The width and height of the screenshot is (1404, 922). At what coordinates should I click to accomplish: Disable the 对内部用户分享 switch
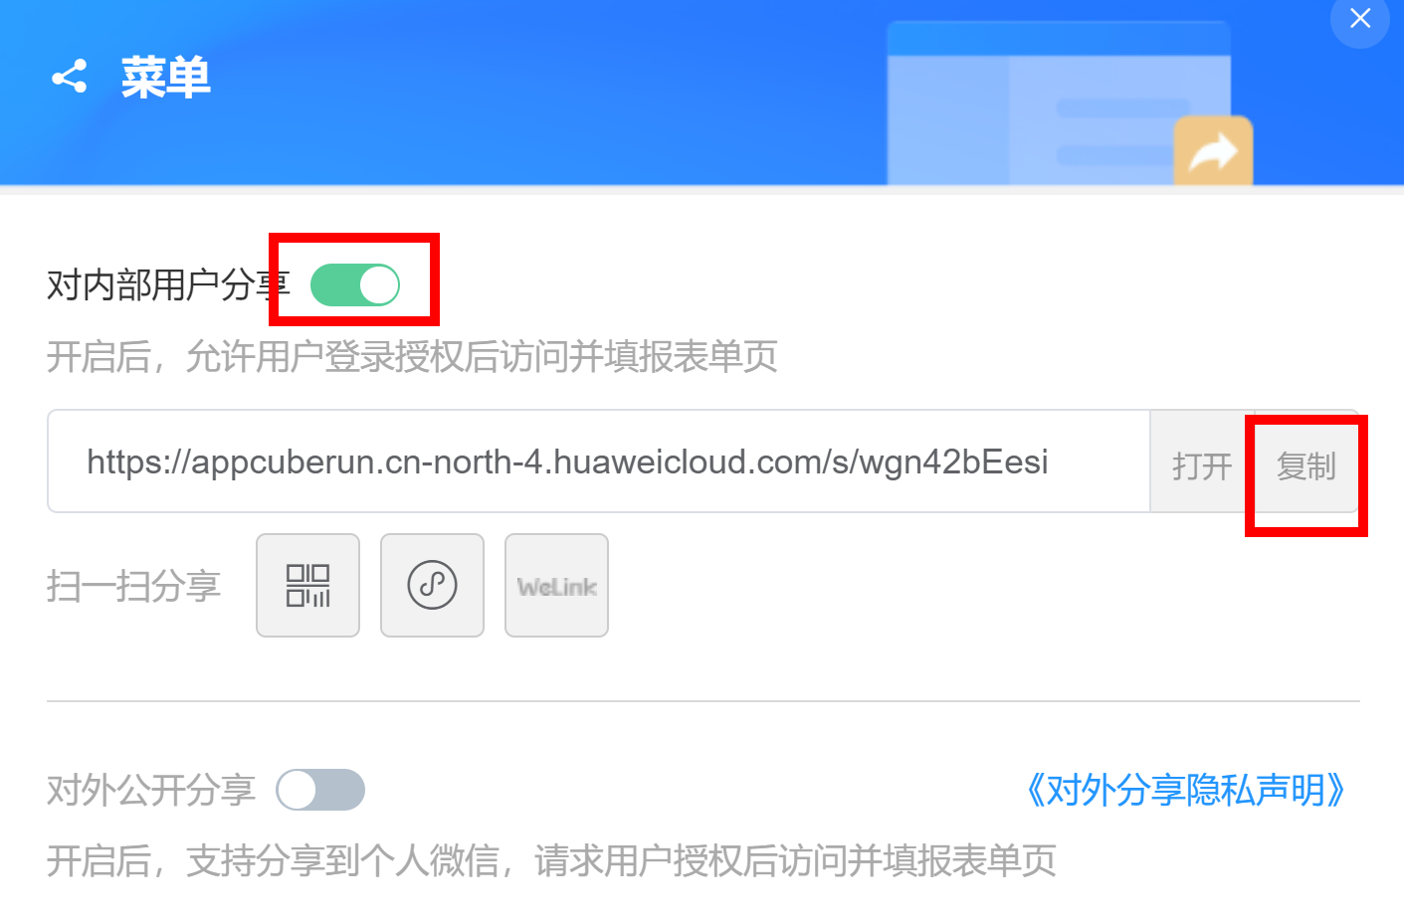point(355,284)
